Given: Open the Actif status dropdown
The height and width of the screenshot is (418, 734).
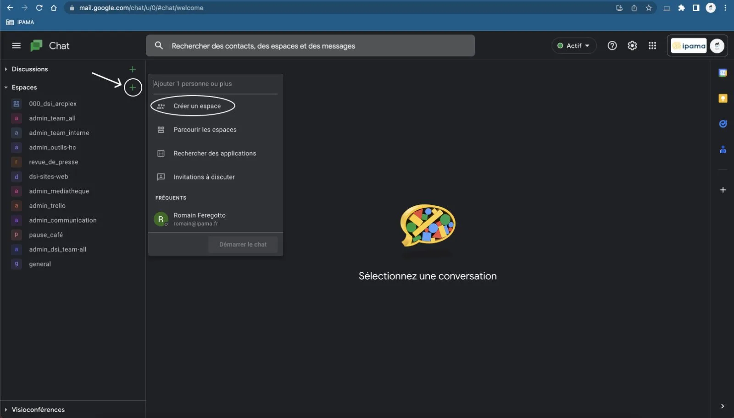Looking at the screenshot, I should click(x=573, y=45).
